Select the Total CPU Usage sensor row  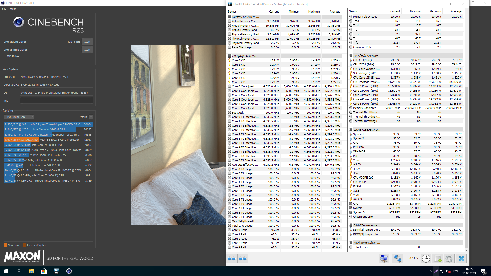coord(284,226)
